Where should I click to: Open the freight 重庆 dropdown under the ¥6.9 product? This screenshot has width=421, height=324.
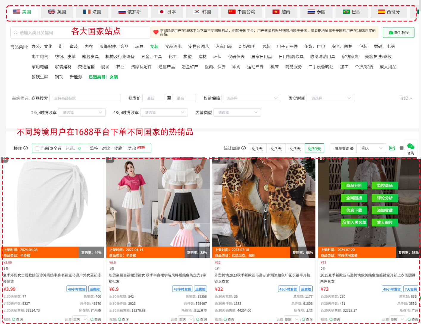186,319
